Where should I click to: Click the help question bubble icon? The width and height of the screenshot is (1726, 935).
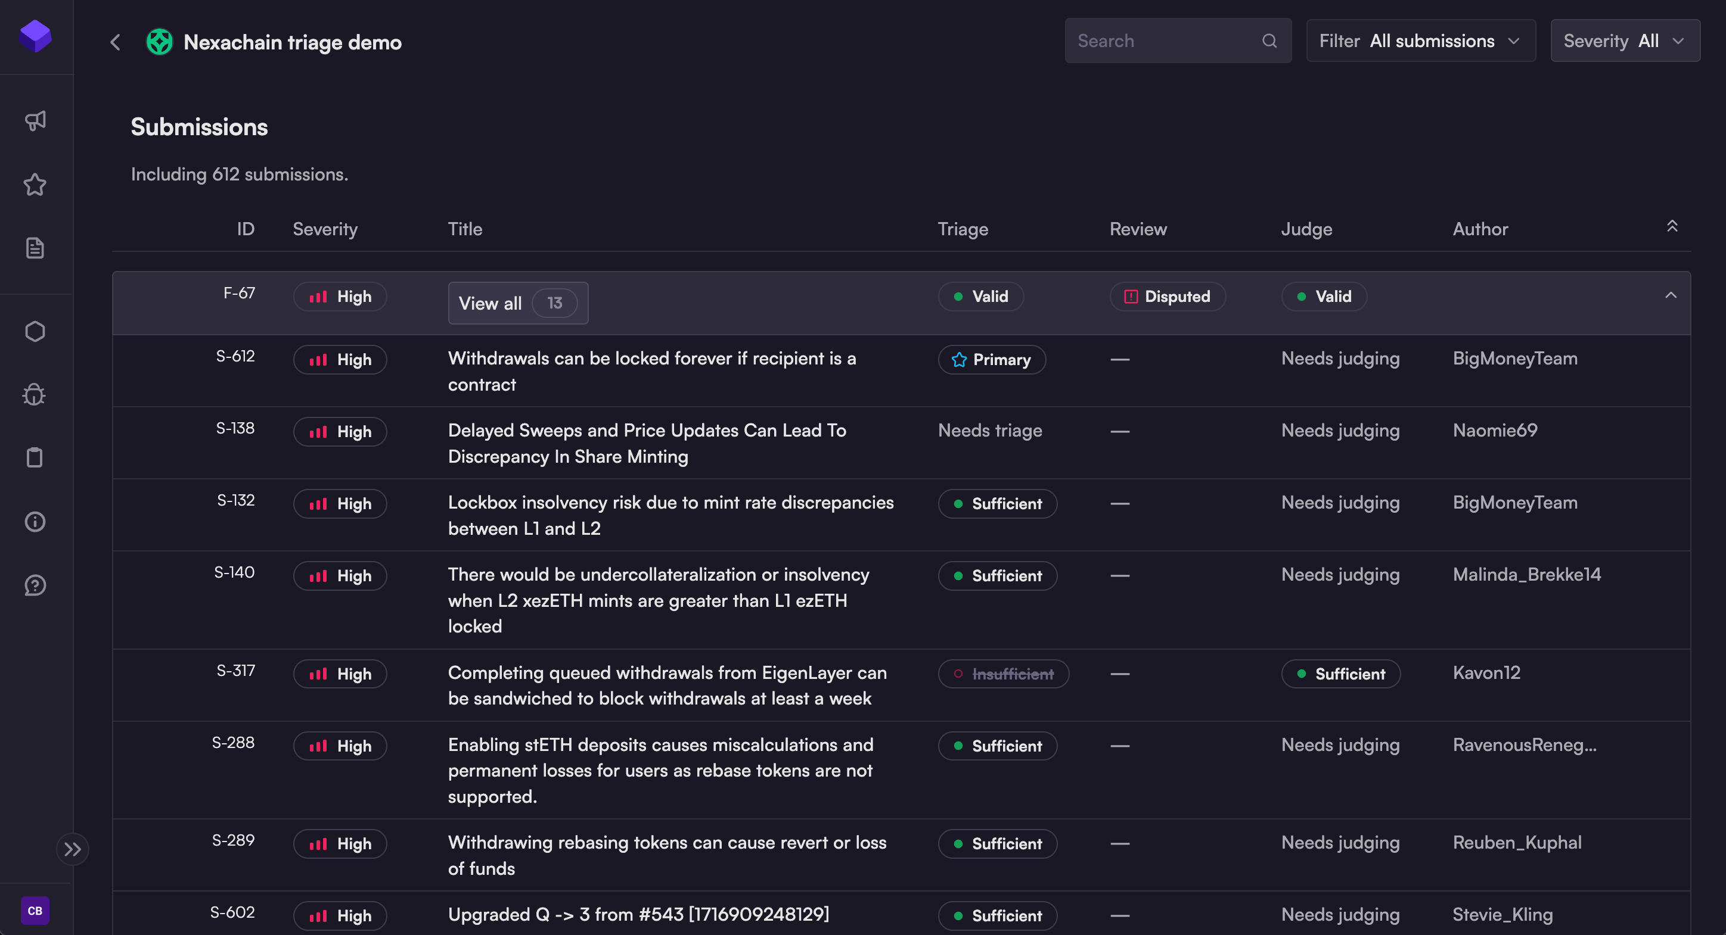pos(35,585)
